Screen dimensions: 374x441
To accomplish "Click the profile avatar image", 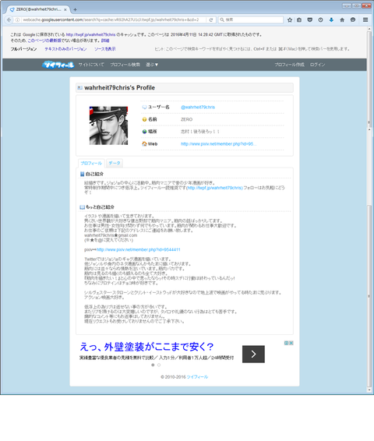I will coord(108,125).
